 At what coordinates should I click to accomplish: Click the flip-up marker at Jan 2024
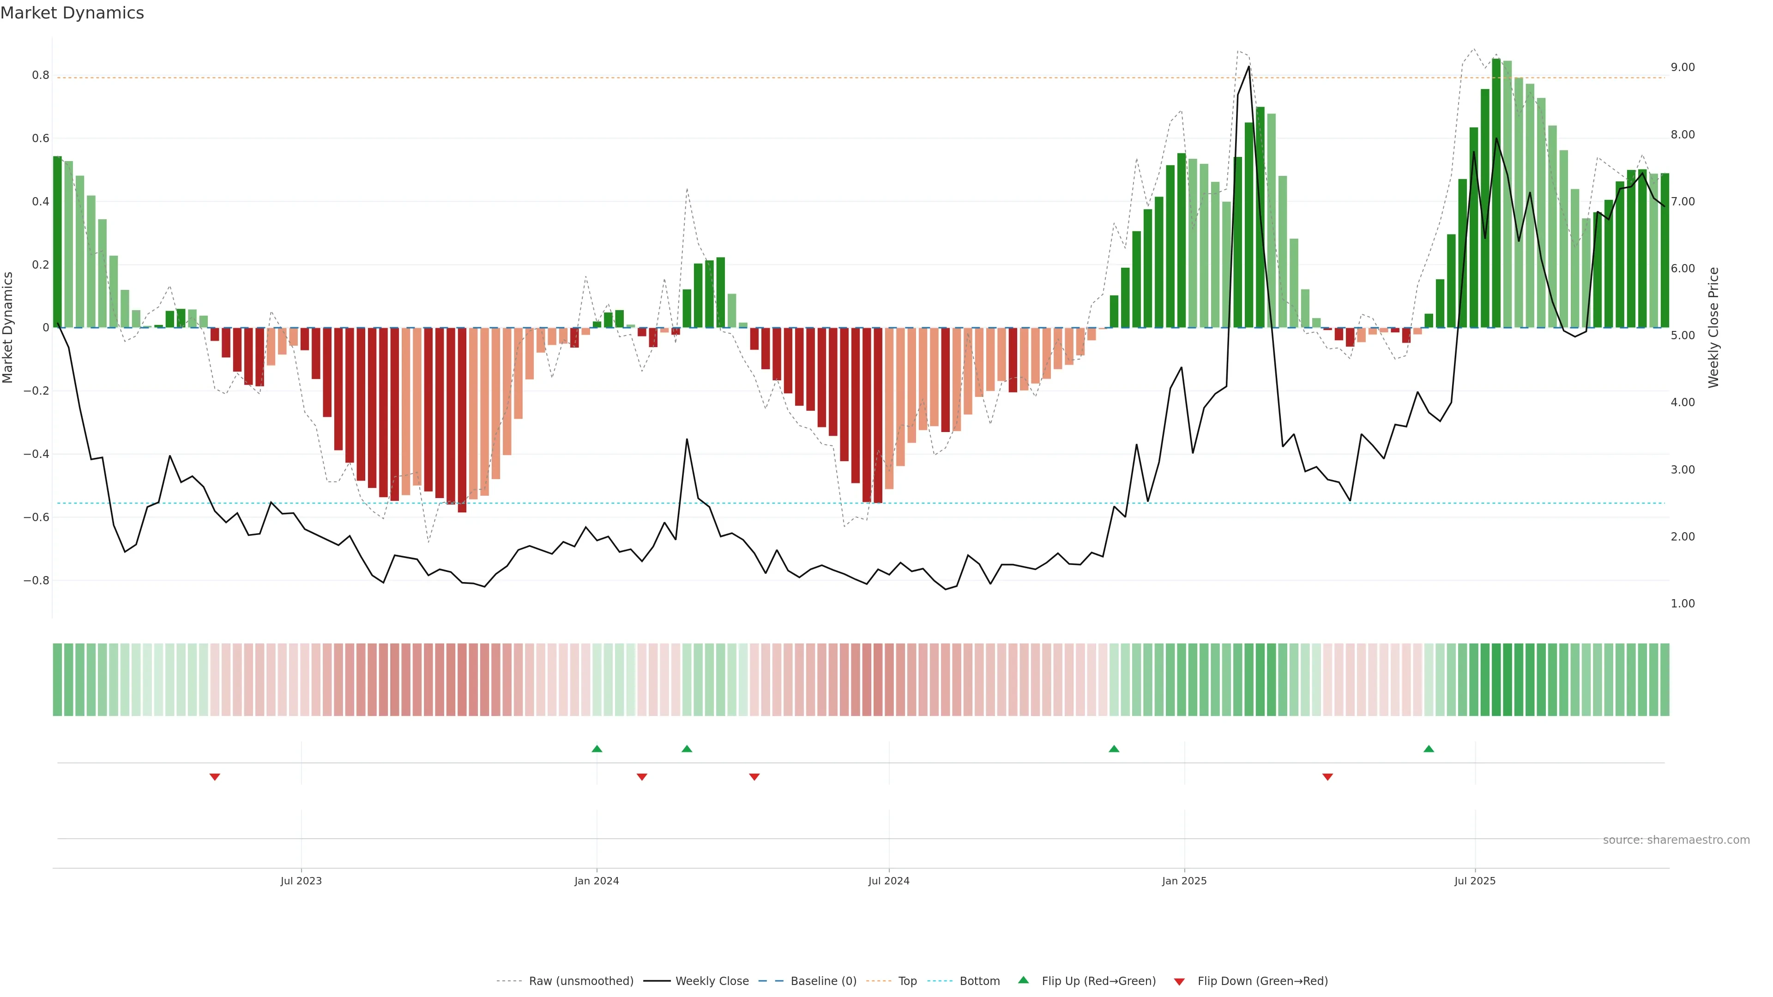[x=597, y=749]
